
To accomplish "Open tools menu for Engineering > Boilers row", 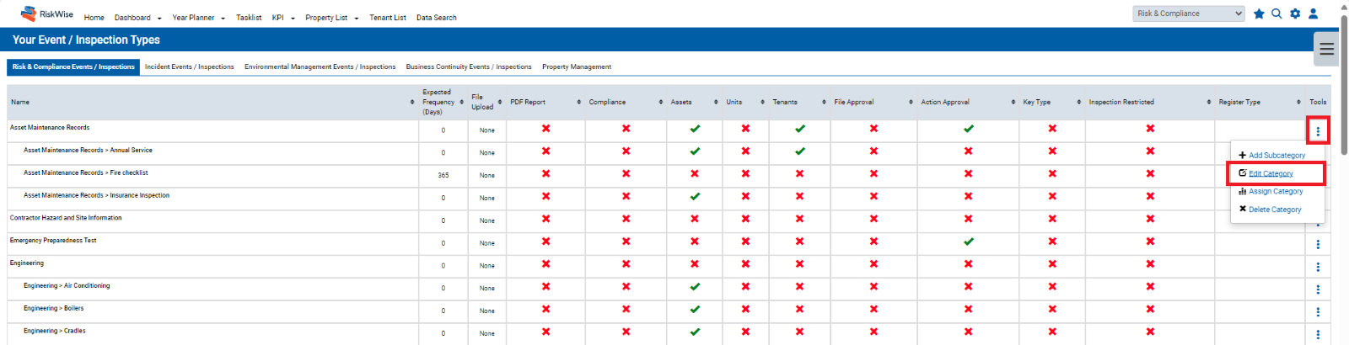I will pyautogui.click(x=1318, y=312).
